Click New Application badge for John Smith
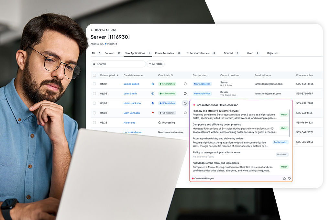This screenshot has width=330, height=220. tap(202, 94)
